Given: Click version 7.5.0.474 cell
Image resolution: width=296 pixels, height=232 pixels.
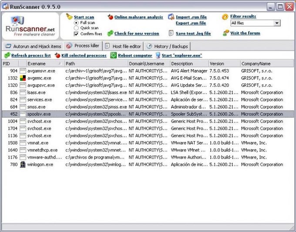Looking at the screenshot, I should pyautogui.click(x=219, y=78).
